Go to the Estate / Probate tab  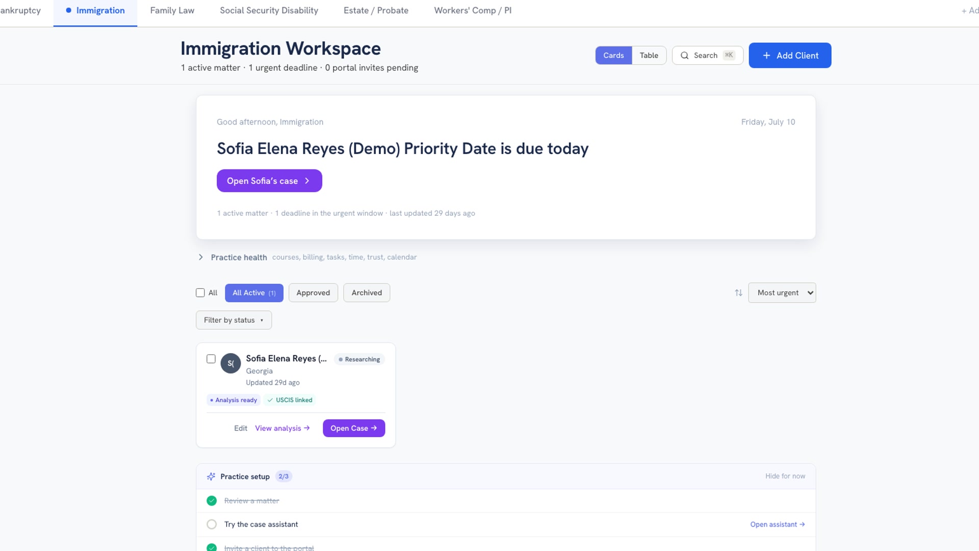tap(376, 11)
